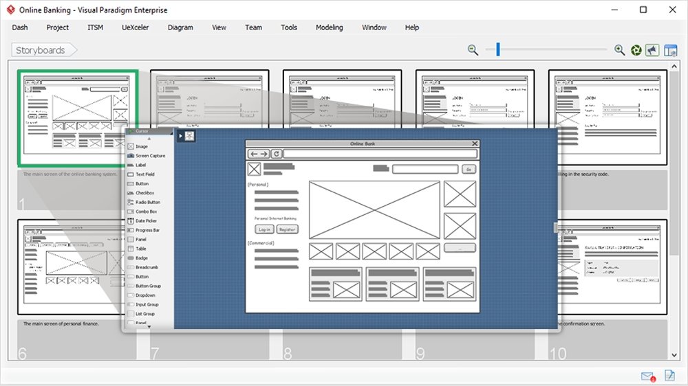Select the Progress Bar tool in palette

[x=144, y=230]
